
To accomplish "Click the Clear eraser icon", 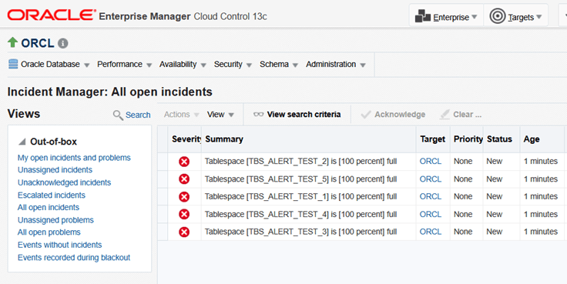I will pyautogui.click(x=445, y=115).
